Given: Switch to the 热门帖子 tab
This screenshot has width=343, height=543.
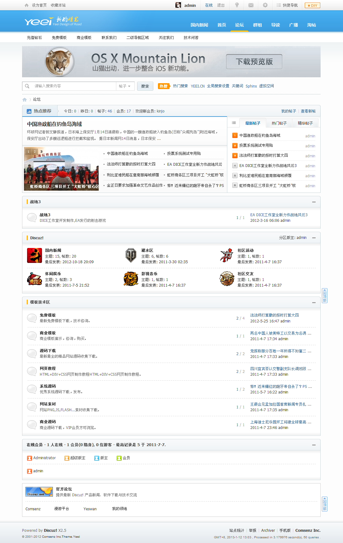Looking at the screenshot, I should click(x=279, y=123).
